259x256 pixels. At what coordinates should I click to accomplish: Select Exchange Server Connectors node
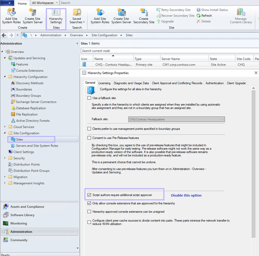pyautogui.click(x=34, y=102)
